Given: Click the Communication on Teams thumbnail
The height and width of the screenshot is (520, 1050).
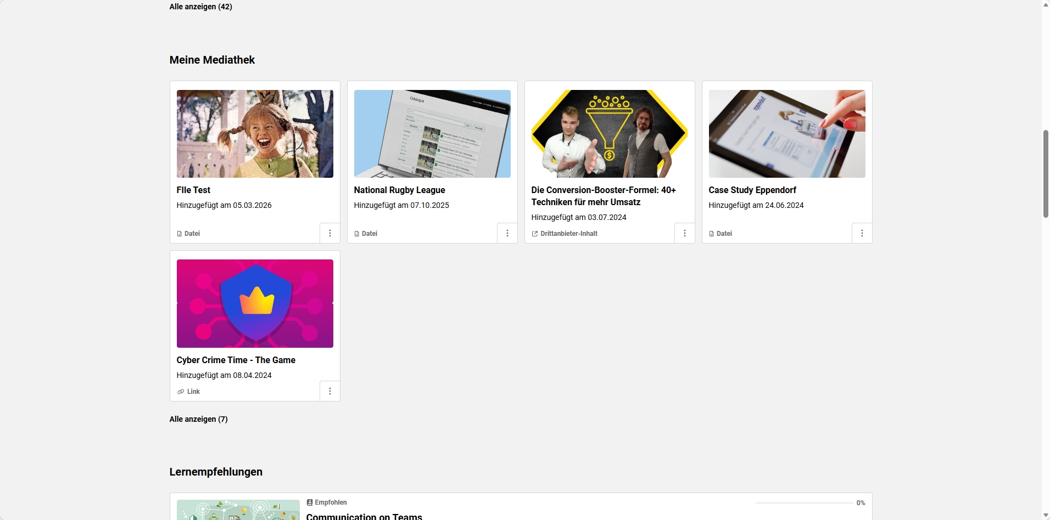Looking at the screenshot, I should pos(238,510).
